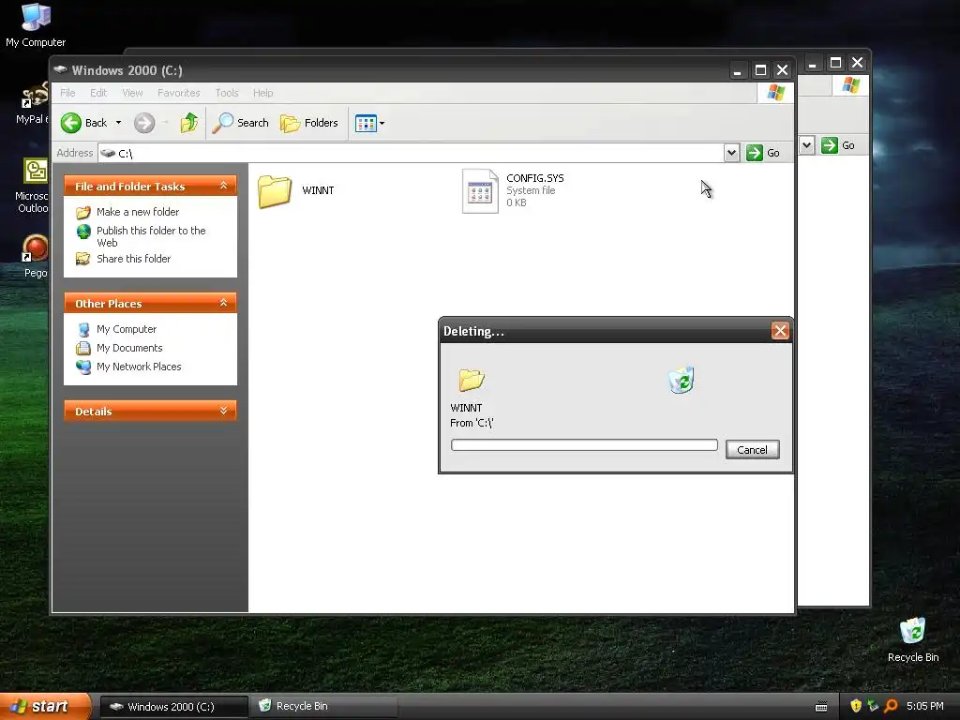Select the CONFIG.SYS file icon
Screen dimensions: 960x720
pyautogui.click(x=480, y=191)
